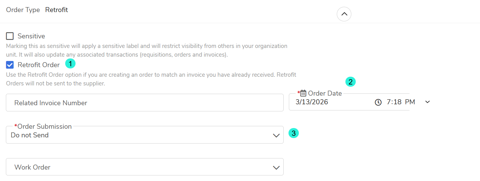480x181 pixels.
Task: Select the 3/13/2026 date value
Action: pos(312,102)
